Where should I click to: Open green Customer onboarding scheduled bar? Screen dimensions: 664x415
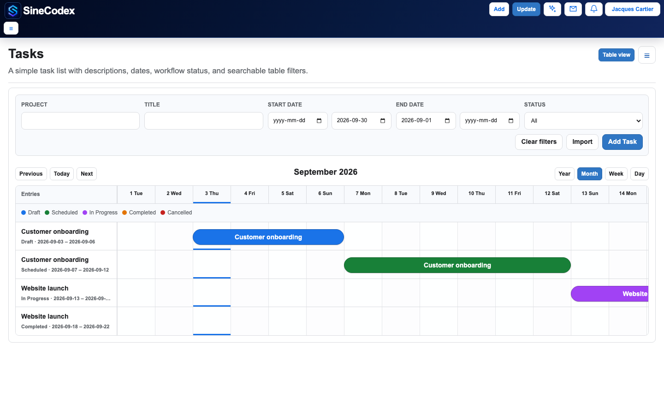pyautogui.click(x=457, y=265)
